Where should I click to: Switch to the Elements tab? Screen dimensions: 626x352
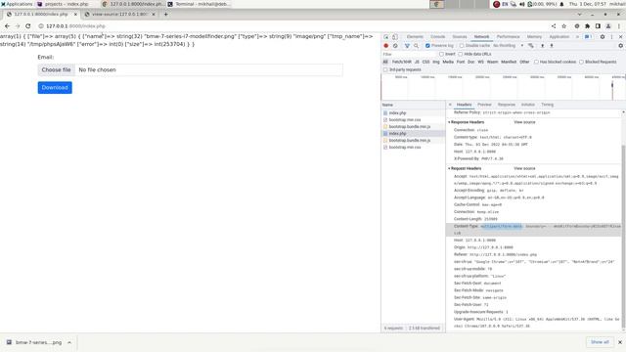click(x=415, y=37)
